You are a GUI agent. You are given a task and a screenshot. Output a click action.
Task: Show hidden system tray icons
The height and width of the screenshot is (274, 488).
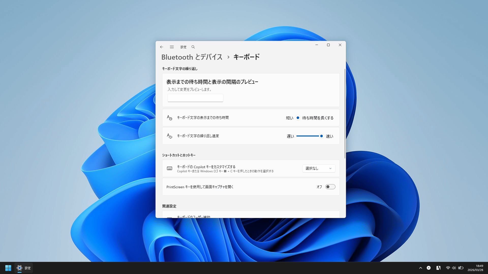421,268
